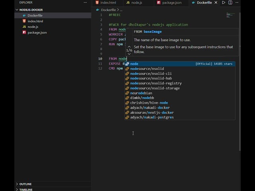Screen dimensions: 255x191
Task: Click the Docker icon in the breadcrumb
Action: (98, 10)
